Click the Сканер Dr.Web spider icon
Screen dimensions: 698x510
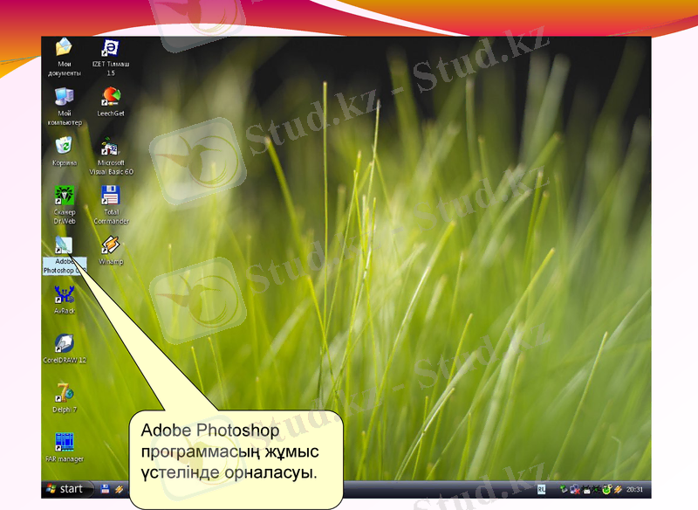coord(65,195)
